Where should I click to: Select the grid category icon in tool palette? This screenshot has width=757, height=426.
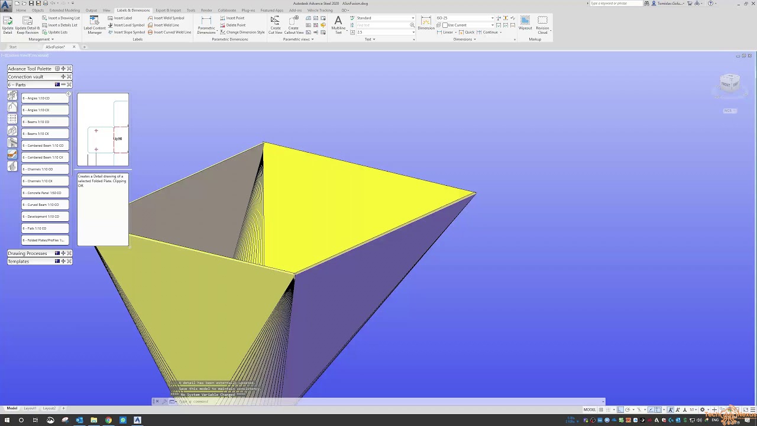click(x=12, y=119)
